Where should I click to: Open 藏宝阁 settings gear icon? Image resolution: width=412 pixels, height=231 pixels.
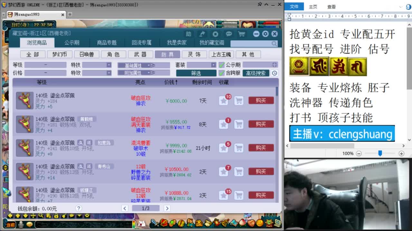pyautogui.click(x=265, y=34)
